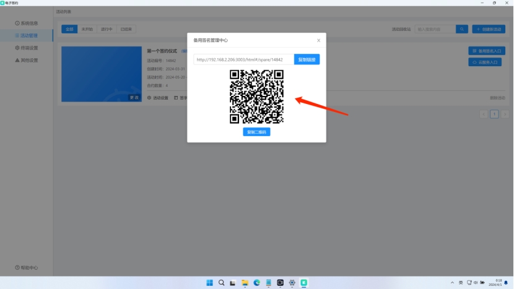514x289 pixels.
Task: Click the 复制二维码 button
Action: [x=256, y=132]
